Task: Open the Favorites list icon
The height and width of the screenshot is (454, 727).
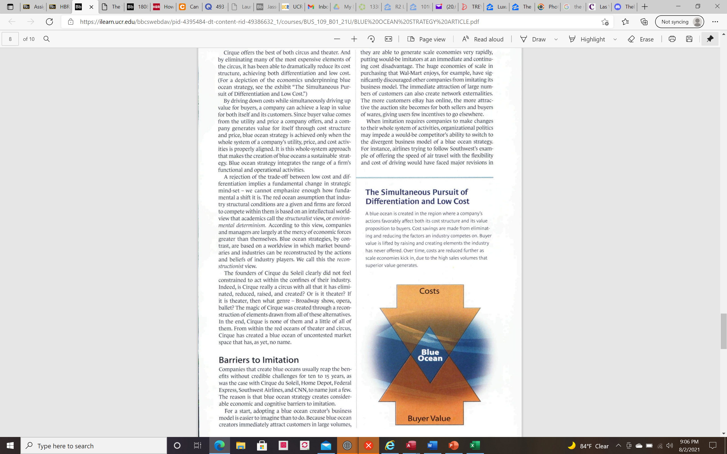Action: coord(625,22)
